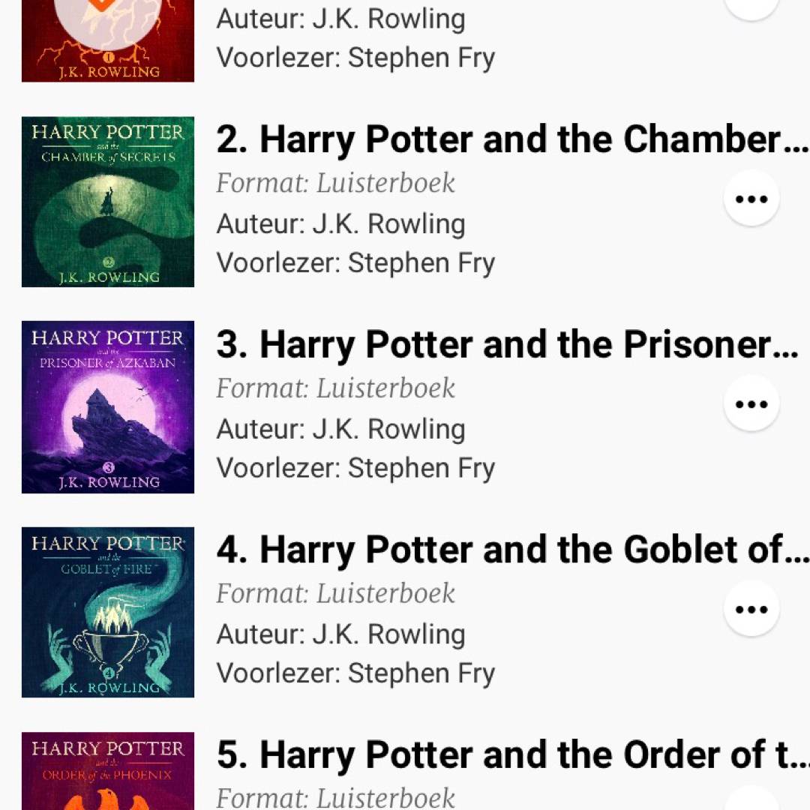Tap the Order of the Phoenix cover thumbnail
This screenshot has width=810, height=810.
tap(108, 772)
